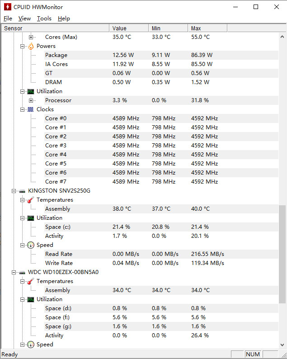Click the WDC Utilization chip icon
Viewport: 287px width, 359px height.
31,299
